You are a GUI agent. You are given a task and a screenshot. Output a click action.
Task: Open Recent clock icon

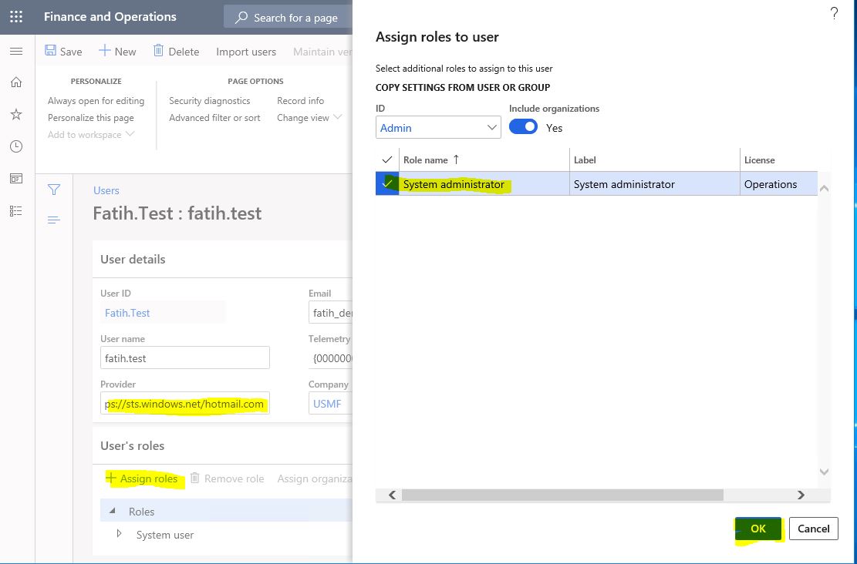coord(16,146)
